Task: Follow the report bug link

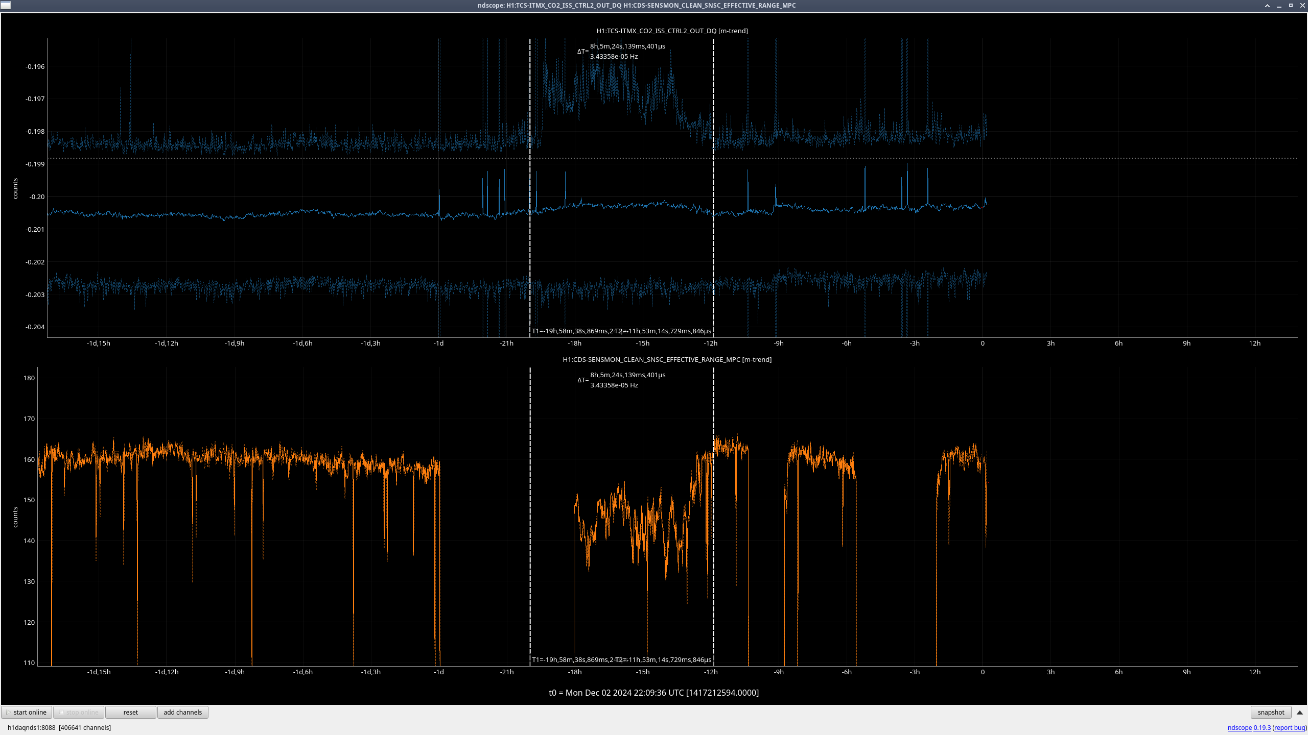Action: pos(1289,727)
